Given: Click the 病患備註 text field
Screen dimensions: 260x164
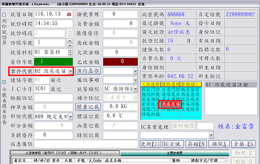Looking at the screenshot, I should point(86,144).
